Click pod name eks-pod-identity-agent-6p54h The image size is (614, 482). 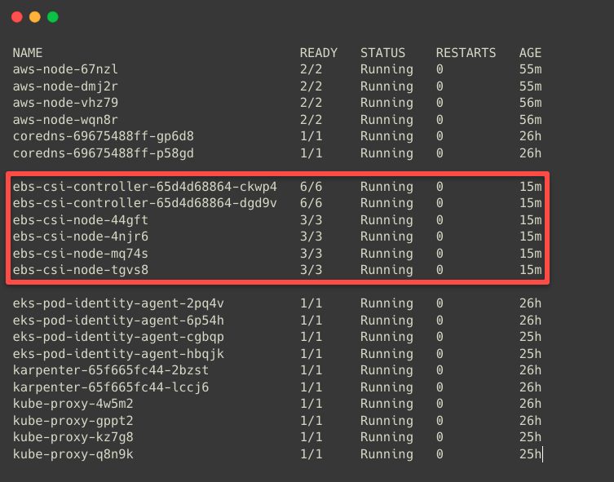tap(118, 321)
